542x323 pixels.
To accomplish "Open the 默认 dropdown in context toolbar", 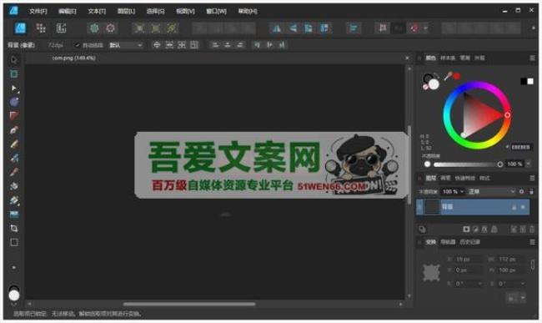I will point(126,45).
